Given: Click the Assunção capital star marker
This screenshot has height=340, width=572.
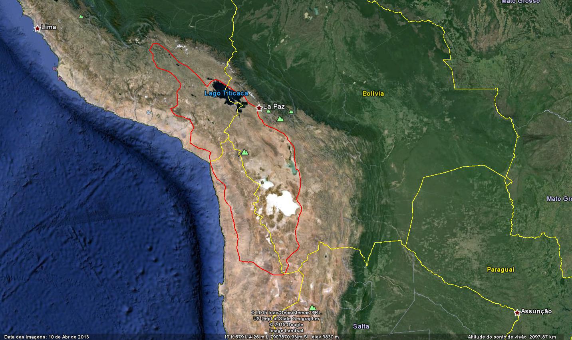Looking at the screenshot, I should click(517, 312).
